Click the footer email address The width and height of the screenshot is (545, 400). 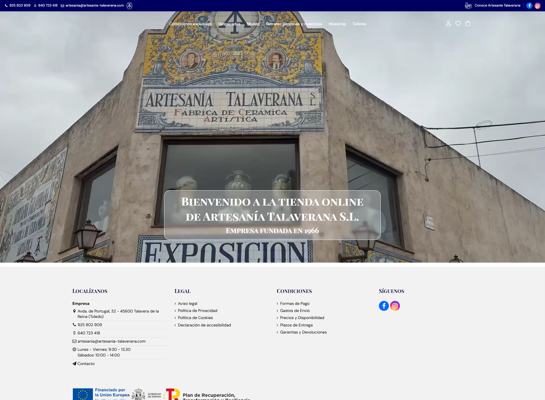coord(111,341)
